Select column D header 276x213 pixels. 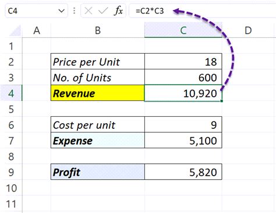click(249, 30)
